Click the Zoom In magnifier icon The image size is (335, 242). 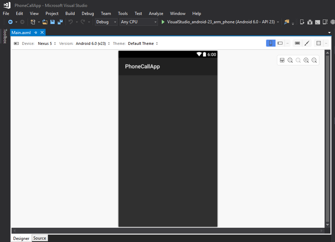point(306,60)
